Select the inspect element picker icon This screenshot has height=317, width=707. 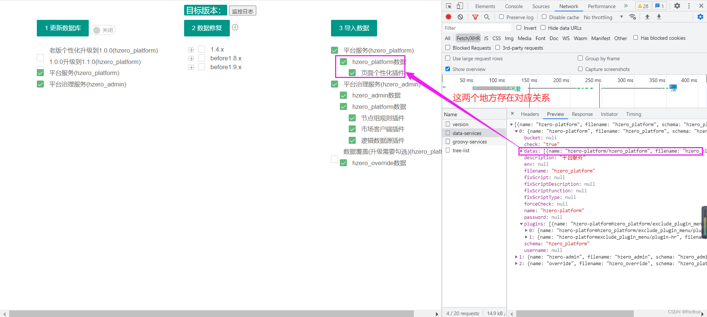click(449, 6)
